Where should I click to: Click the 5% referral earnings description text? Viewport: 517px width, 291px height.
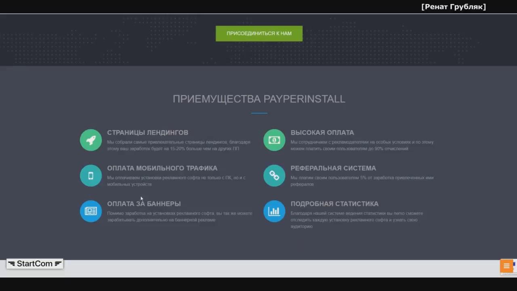[362, 181]
